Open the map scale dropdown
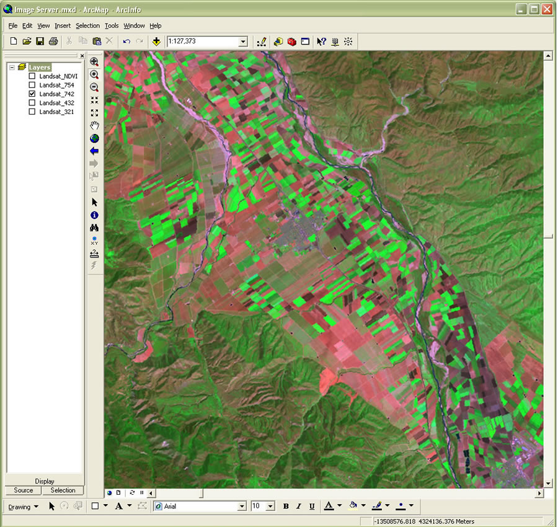The width and height of the screenshot is (558, 527). point(243,42)
